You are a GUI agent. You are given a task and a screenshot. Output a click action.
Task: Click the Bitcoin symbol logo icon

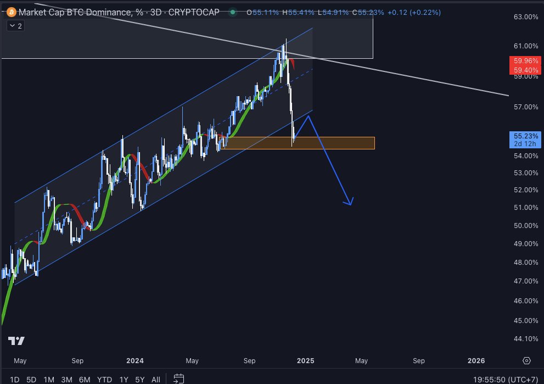tap(12, 13)
